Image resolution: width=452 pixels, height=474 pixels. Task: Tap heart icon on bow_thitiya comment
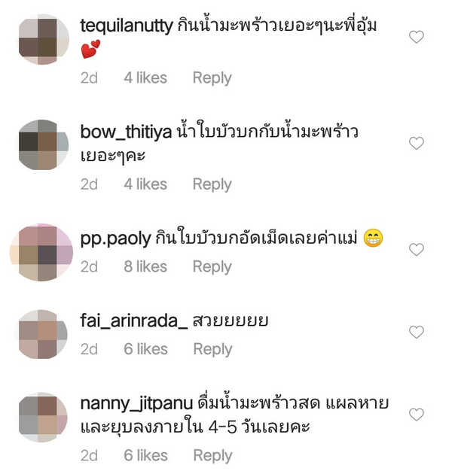click(x=417, y=143)
